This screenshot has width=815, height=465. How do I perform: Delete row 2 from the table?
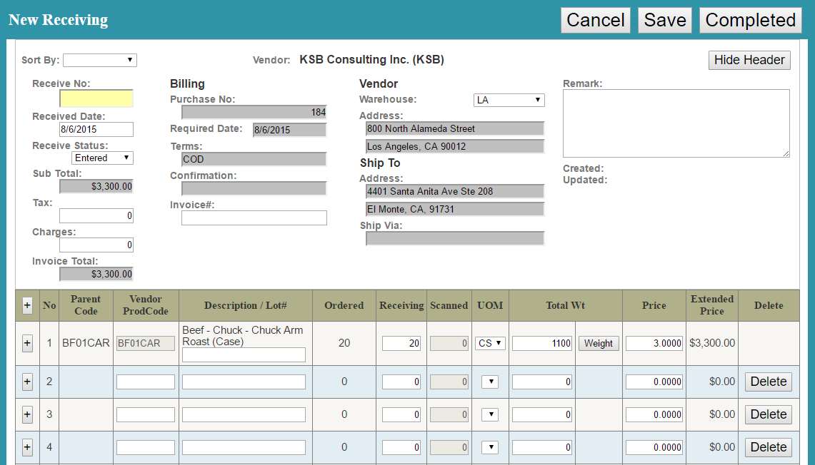pyautogui.click(x=769, y=382)
